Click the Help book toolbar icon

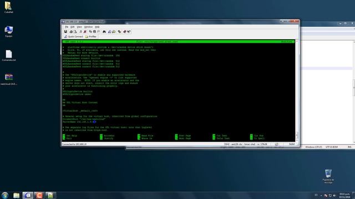tap(124, 32)
